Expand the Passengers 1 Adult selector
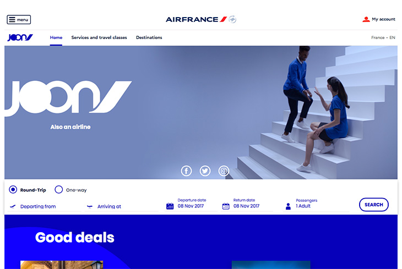 pos(317,204)
